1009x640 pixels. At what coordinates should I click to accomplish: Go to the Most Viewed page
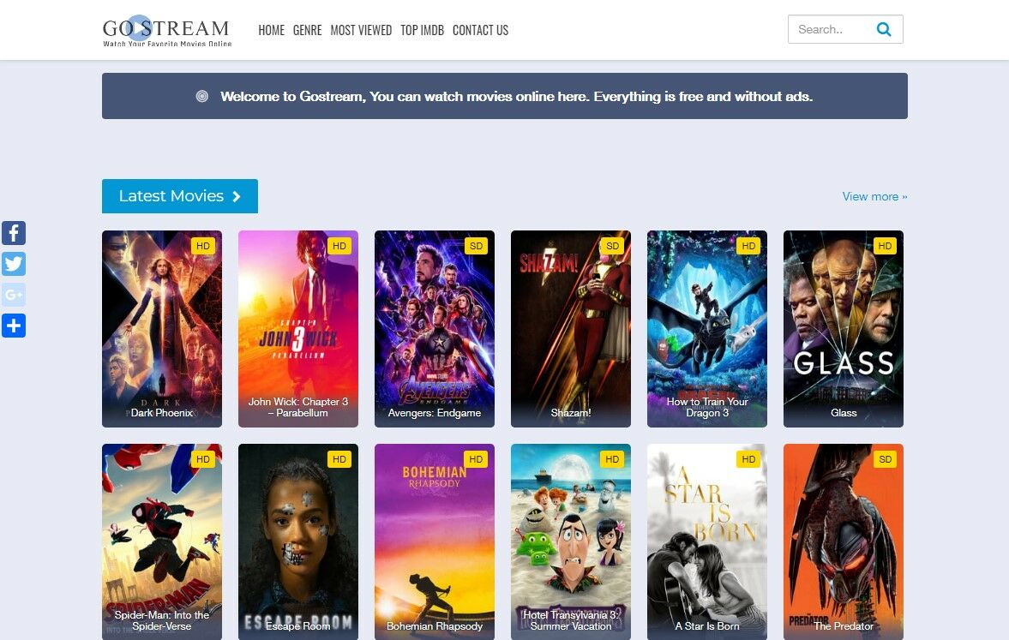(361, 30)
